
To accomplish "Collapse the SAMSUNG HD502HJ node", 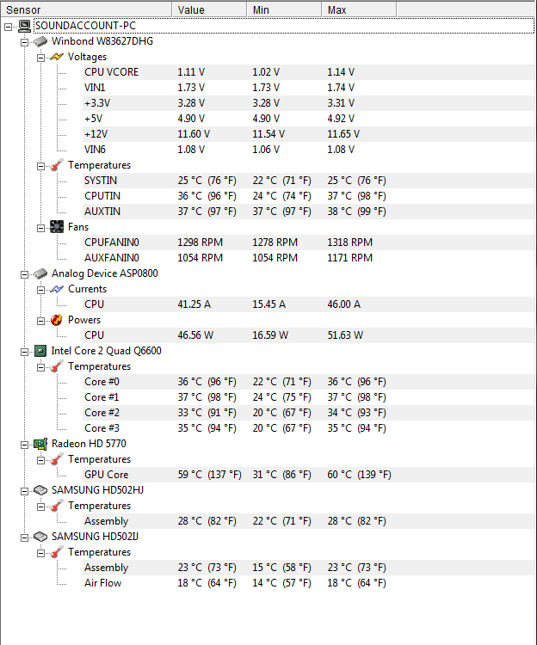I will 25,491.
